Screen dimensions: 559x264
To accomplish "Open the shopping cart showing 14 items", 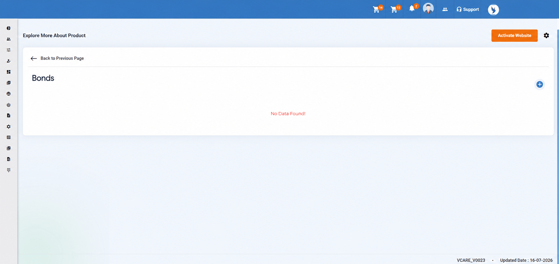I will (x=376, y=9).
